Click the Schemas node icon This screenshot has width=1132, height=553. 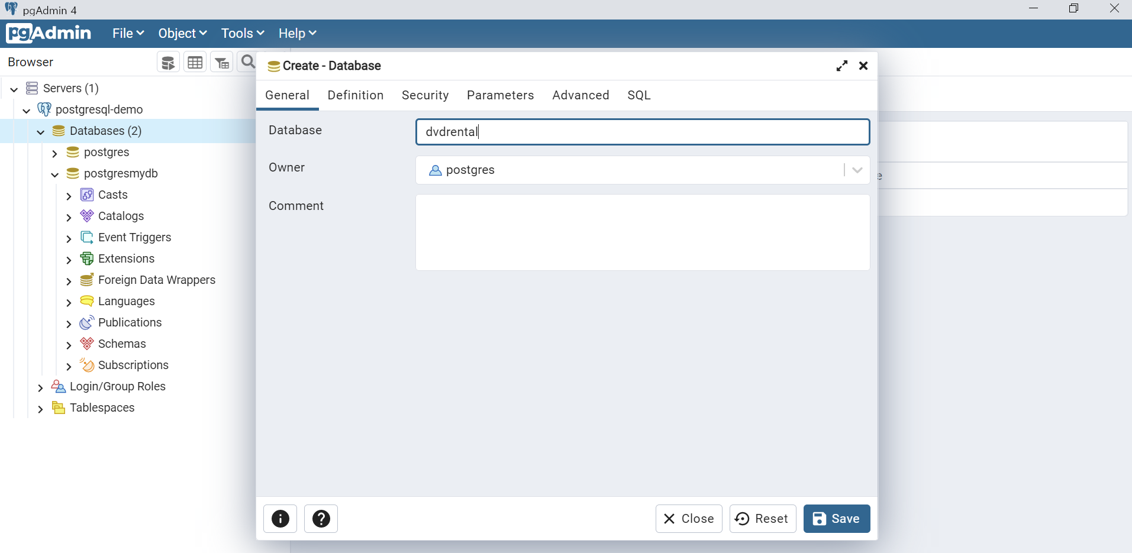pyautogui.click(x=87, y=344)
